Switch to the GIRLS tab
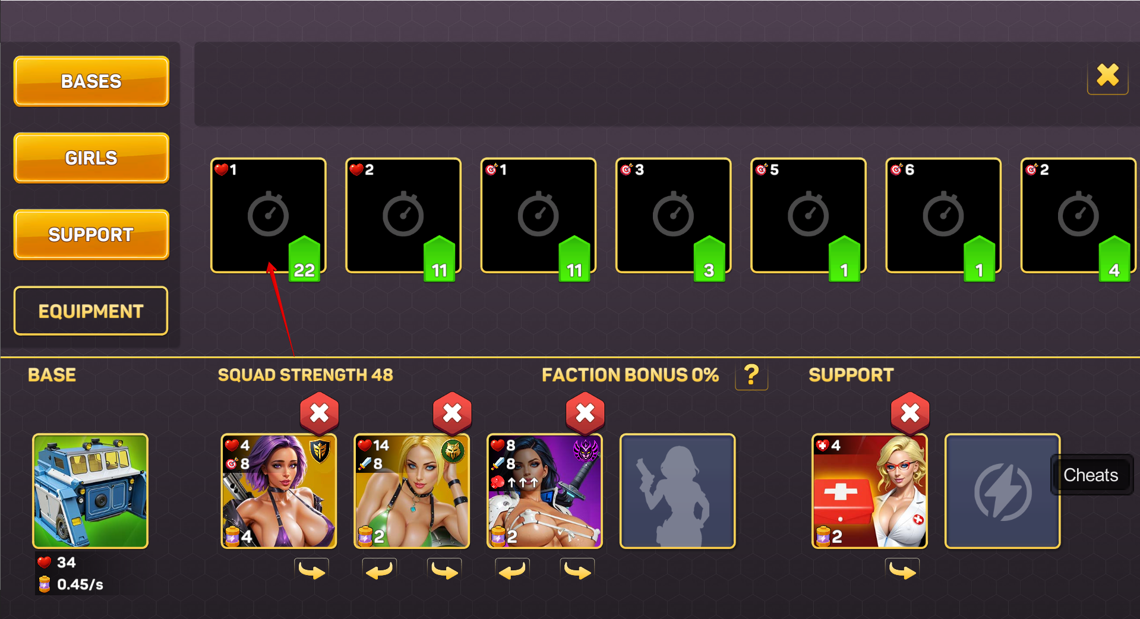Viewport: 1140px width, 619px height. (91, 158)
